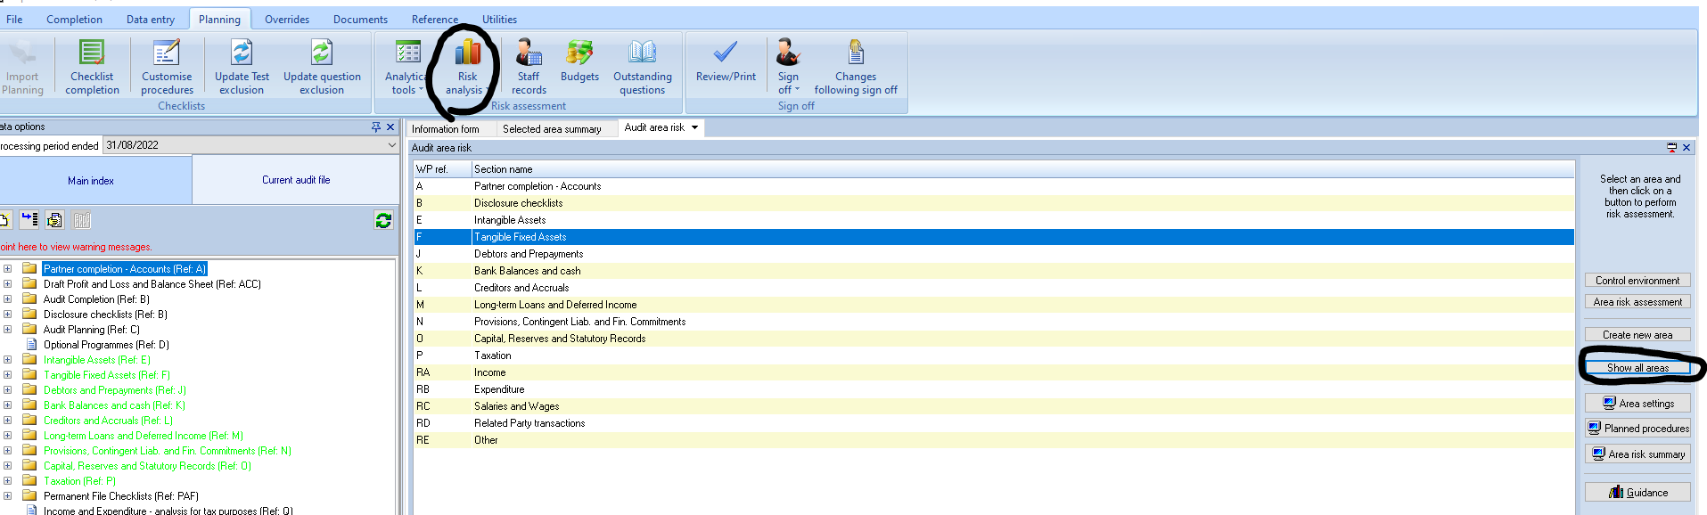1707x515 pixels.
Task: Open Changes following sign off
Action: (856, 68)
